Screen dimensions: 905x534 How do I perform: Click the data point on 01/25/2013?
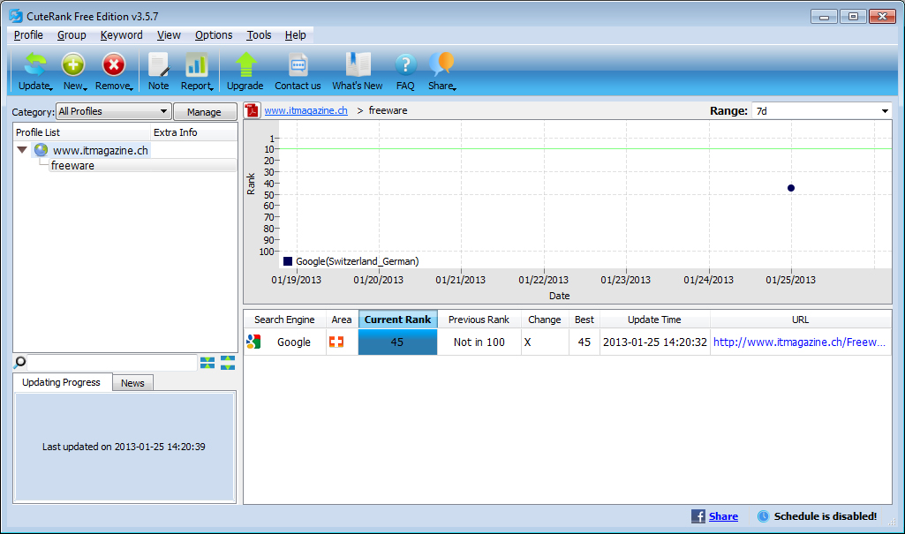(x=791, y=188)
